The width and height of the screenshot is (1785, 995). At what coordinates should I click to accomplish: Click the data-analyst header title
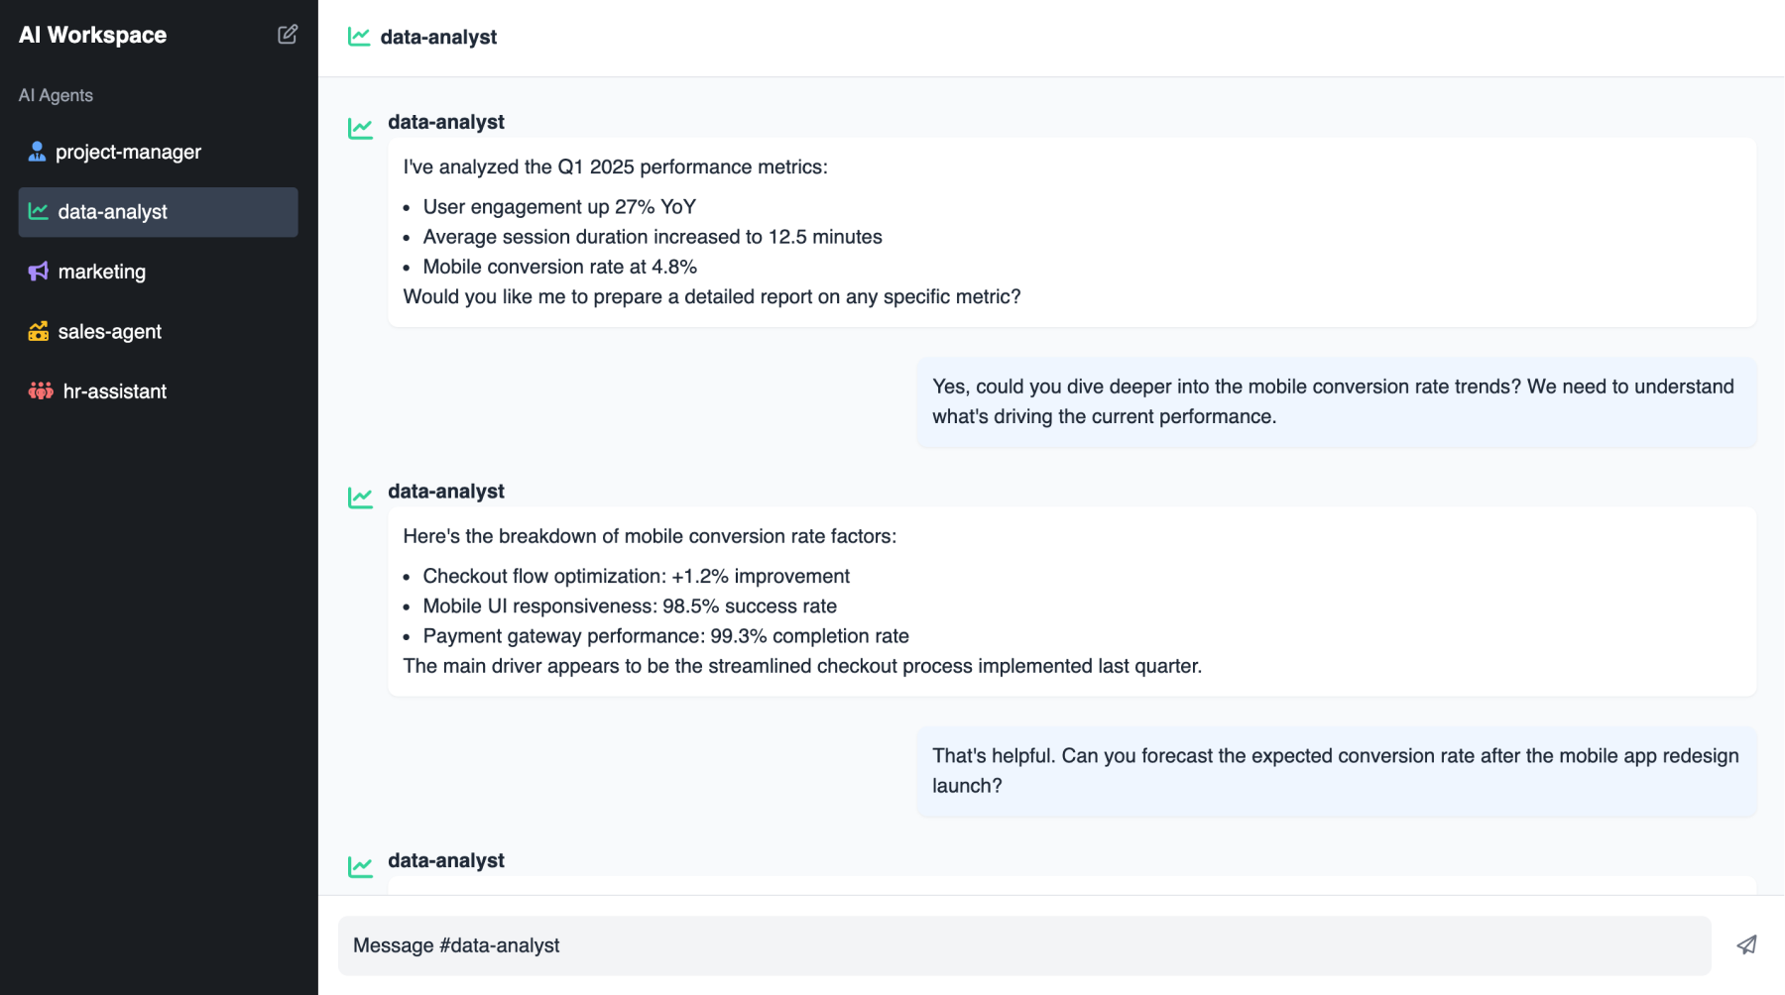coord(438,37)
